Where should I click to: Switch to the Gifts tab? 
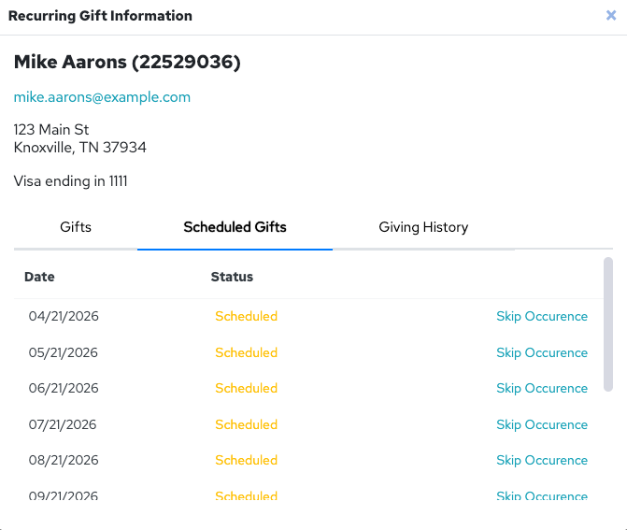tap(76, 227)
